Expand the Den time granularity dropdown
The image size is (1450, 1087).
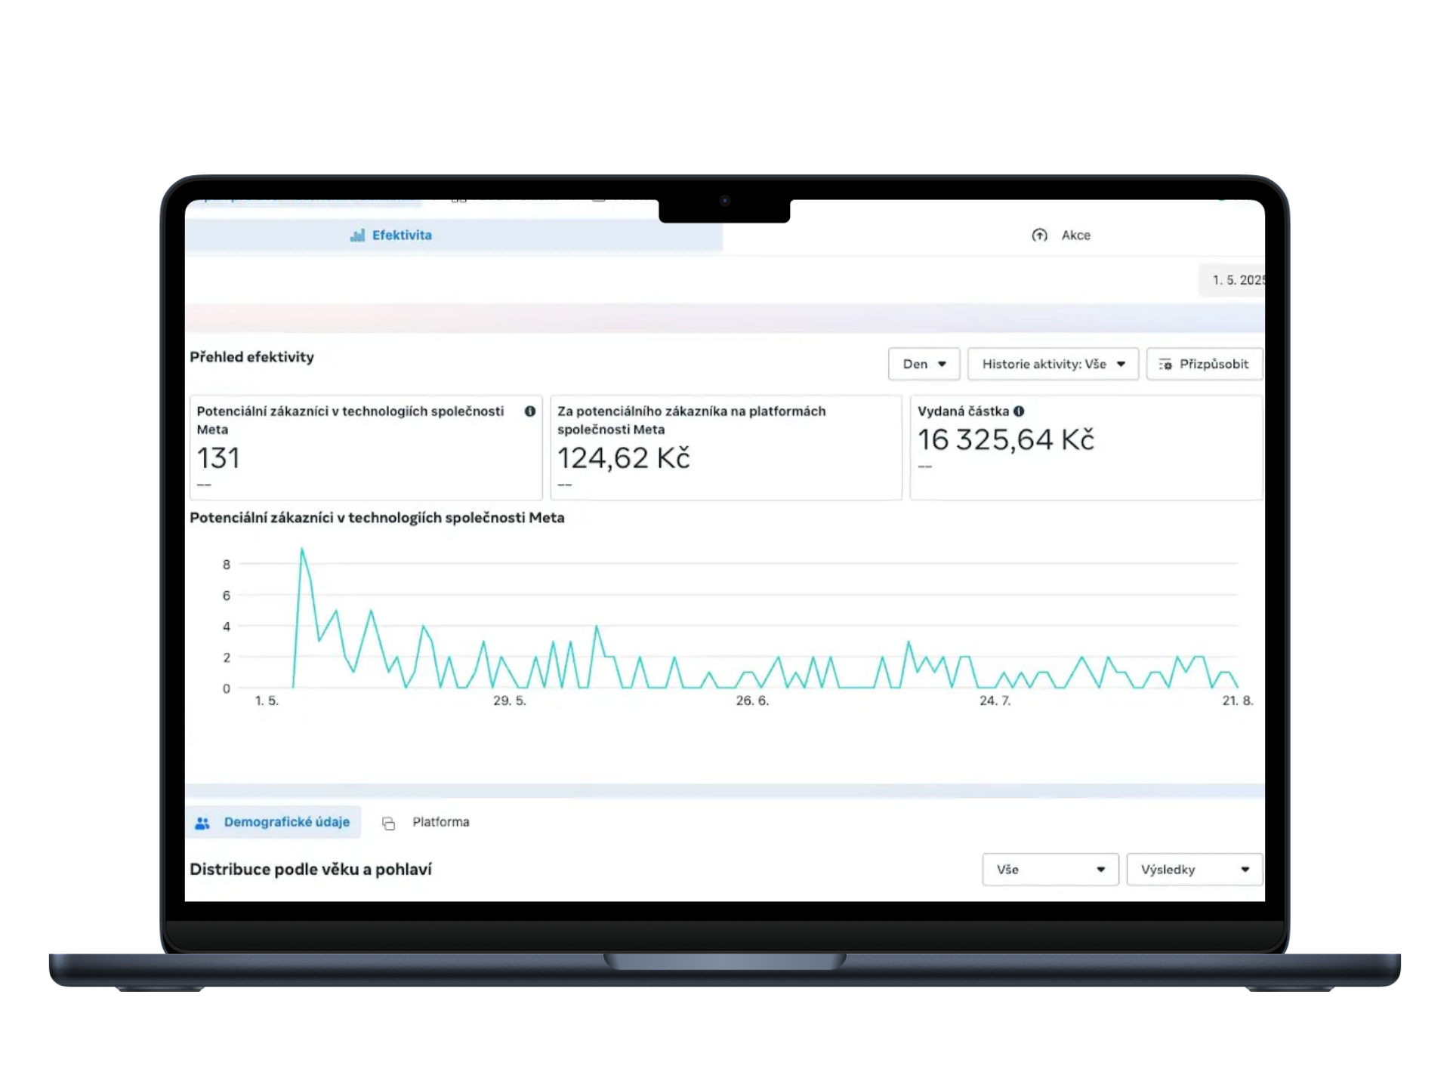(x=924, y=365)
